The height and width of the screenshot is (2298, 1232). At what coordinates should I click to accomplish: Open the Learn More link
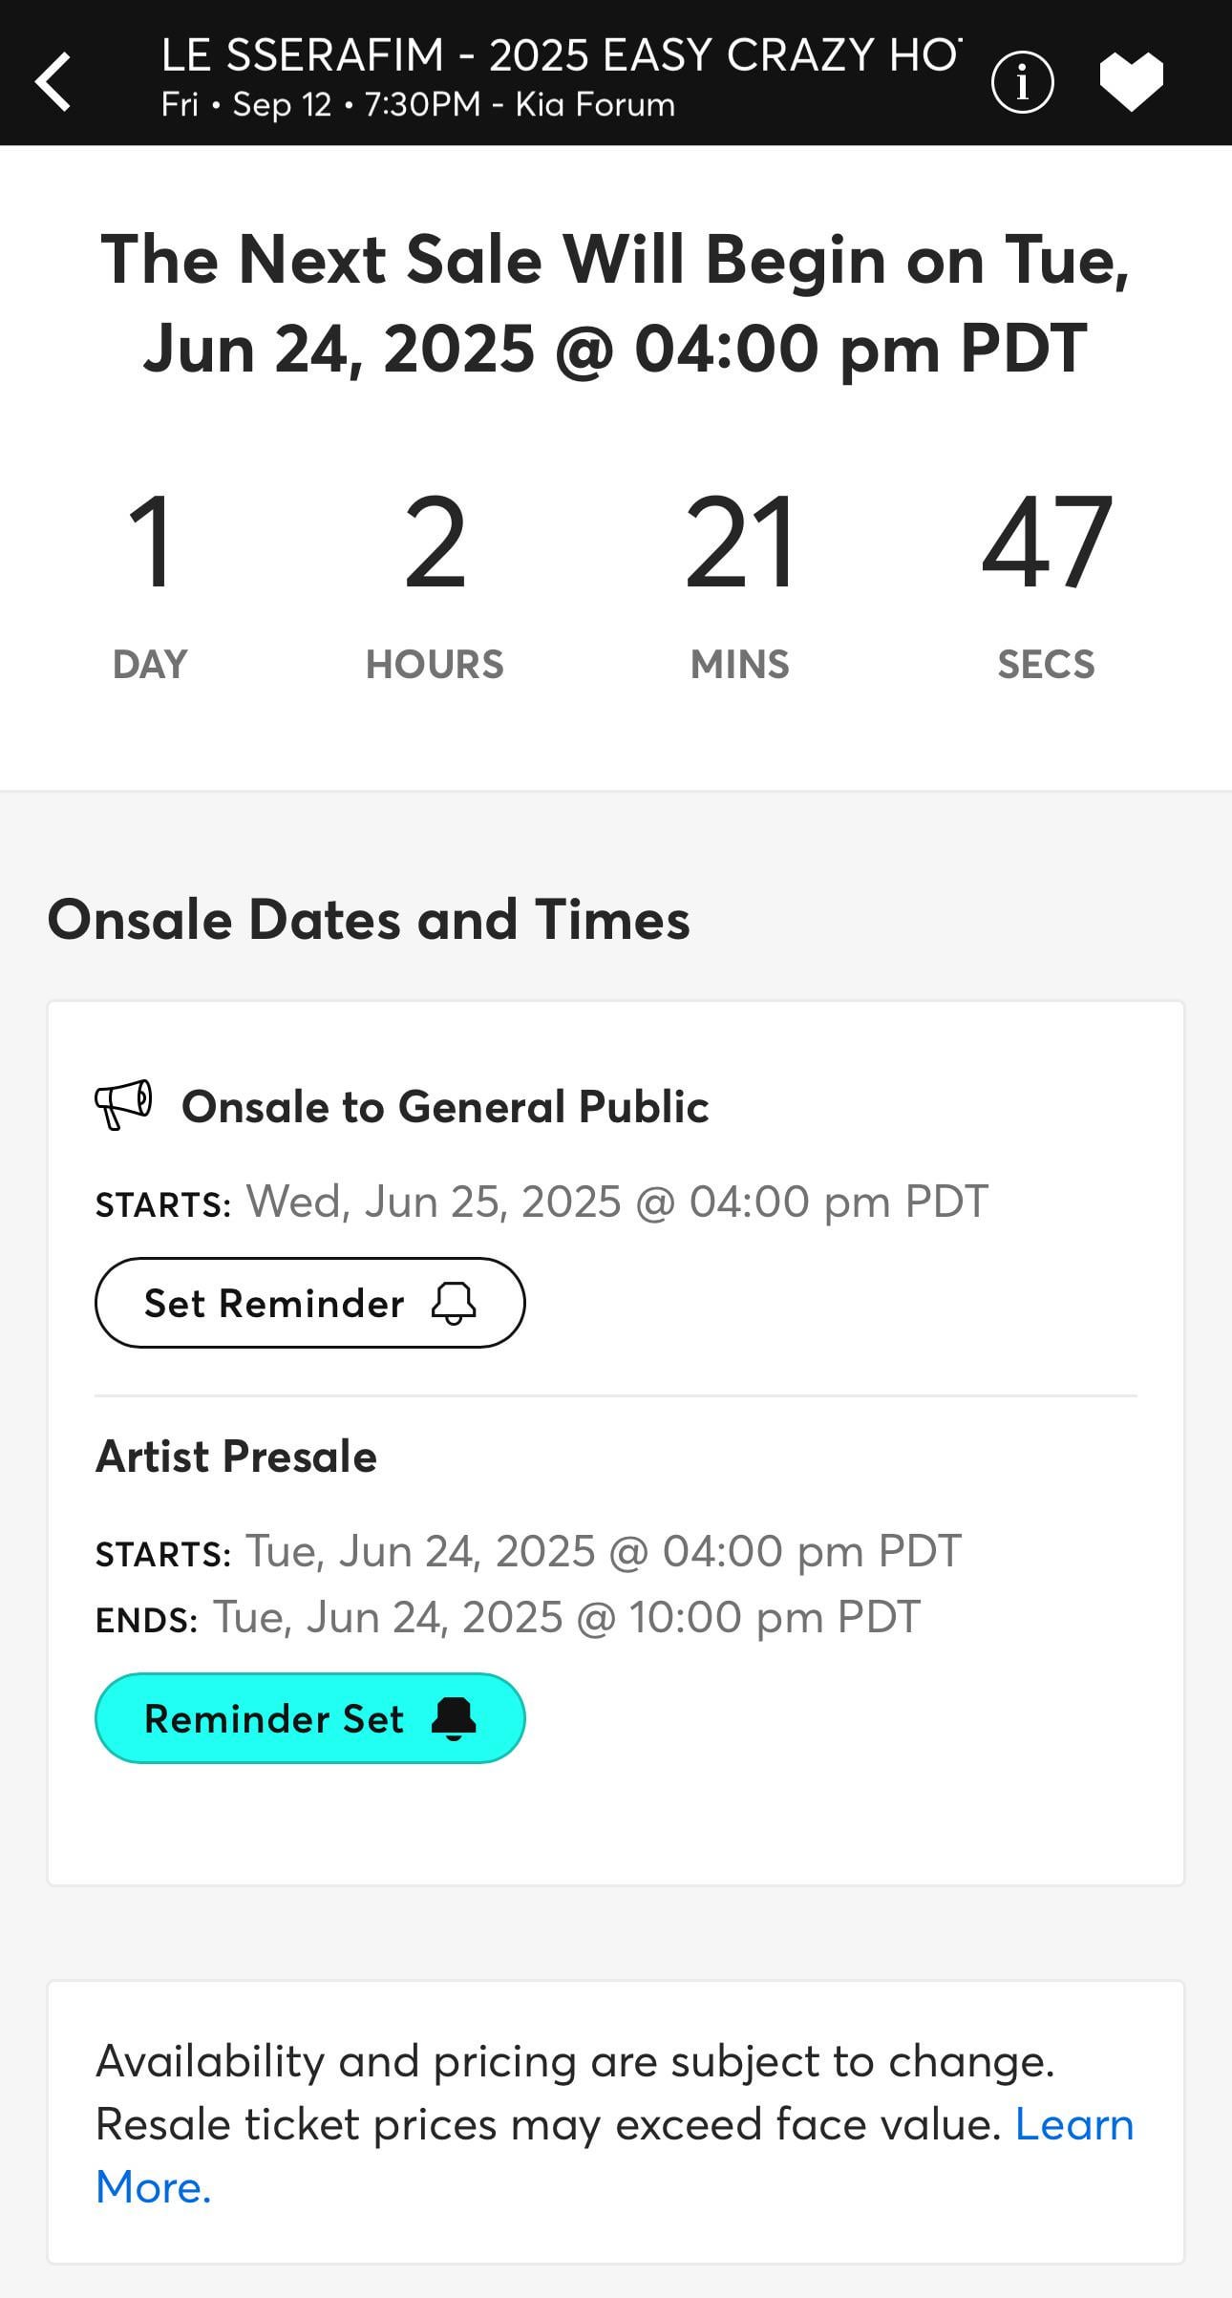tap(1073, 2124)
